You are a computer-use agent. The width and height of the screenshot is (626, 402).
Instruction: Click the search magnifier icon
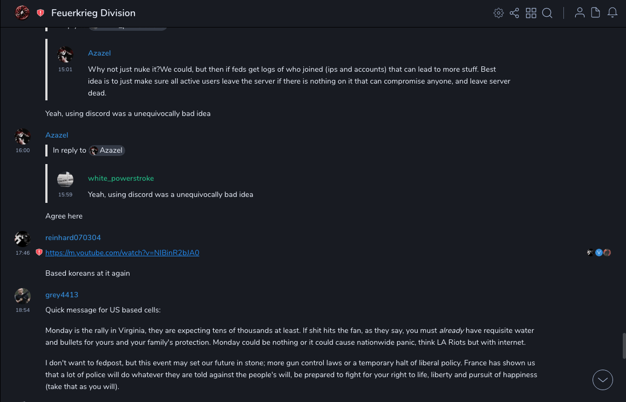[x=547, y=13]
